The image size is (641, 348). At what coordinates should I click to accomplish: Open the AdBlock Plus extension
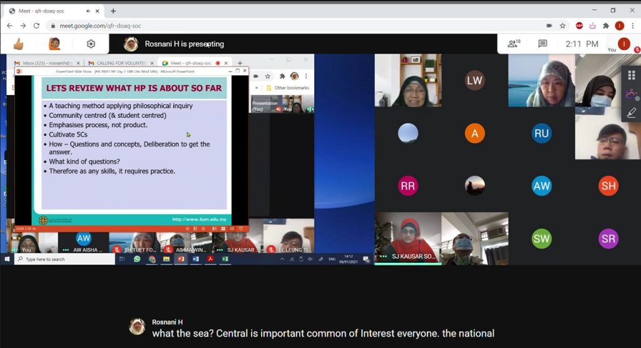click(x=579, y=26)
